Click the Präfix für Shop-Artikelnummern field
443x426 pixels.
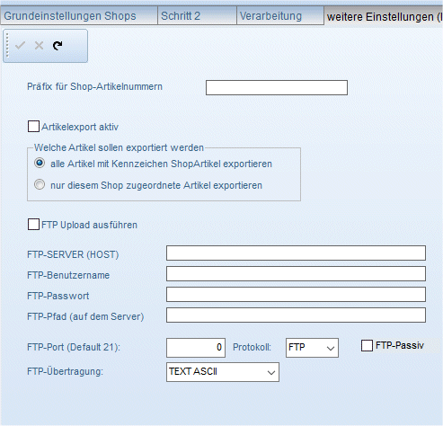(x=277, y=87)
